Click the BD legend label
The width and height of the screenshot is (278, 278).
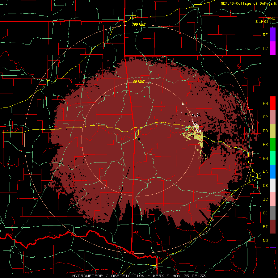265,131
